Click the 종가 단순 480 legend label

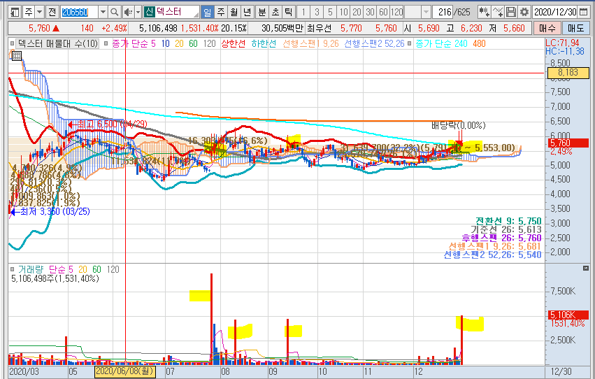tap(479, 43)
